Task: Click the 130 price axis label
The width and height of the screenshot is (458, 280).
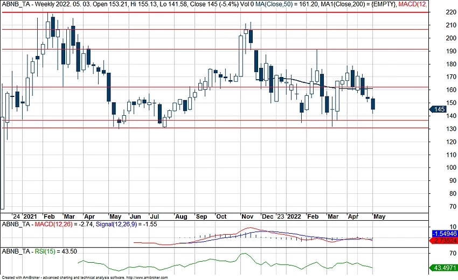Action: pos(452,129)
